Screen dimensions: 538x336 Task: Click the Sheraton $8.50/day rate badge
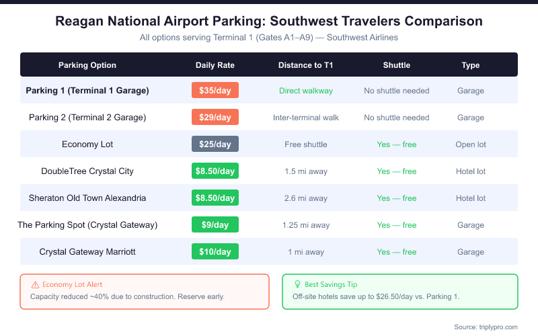tap(215, 198)
